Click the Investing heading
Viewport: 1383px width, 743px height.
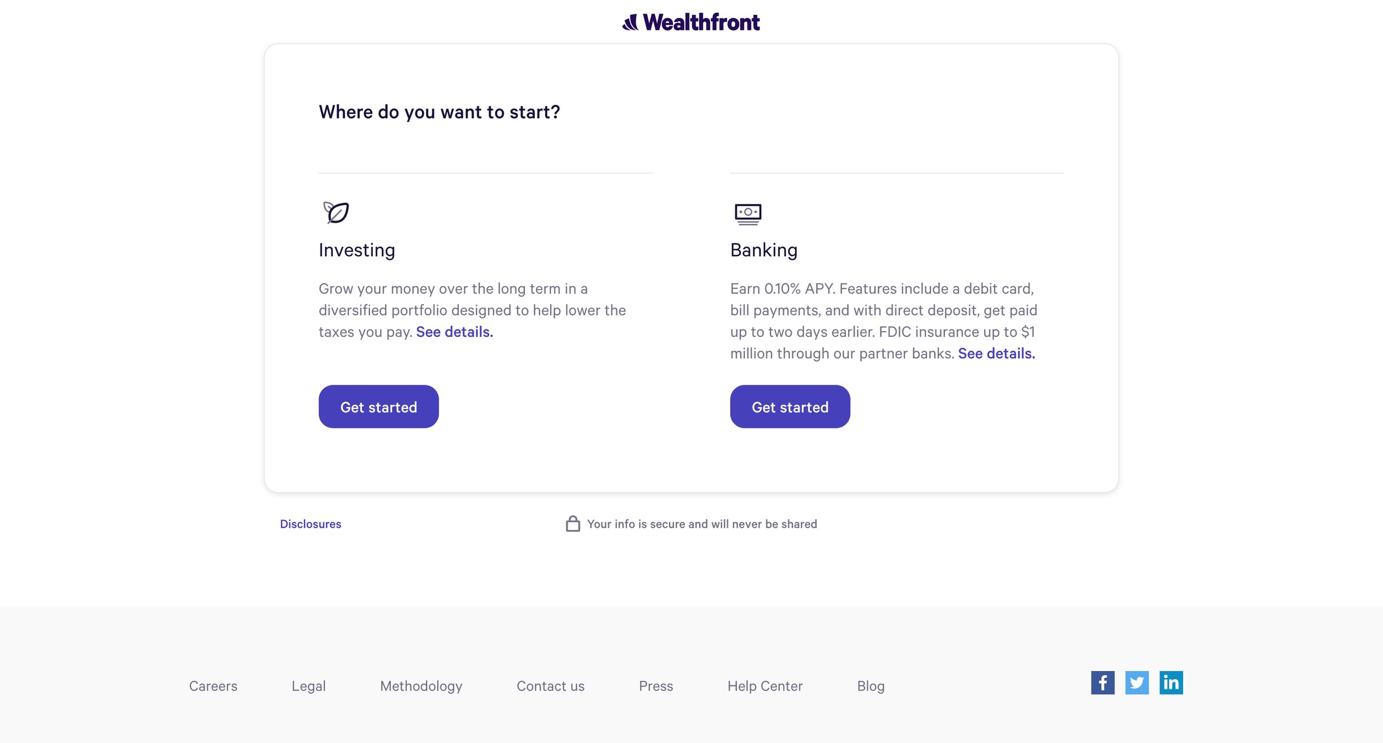tap(357, 251)
